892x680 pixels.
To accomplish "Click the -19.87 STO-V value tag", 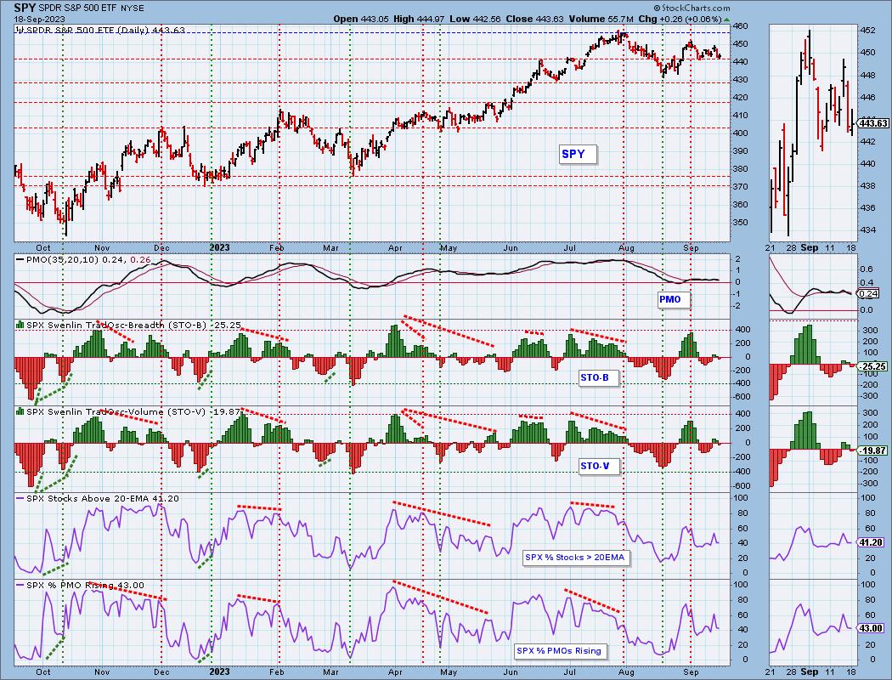I will (873, 450).
